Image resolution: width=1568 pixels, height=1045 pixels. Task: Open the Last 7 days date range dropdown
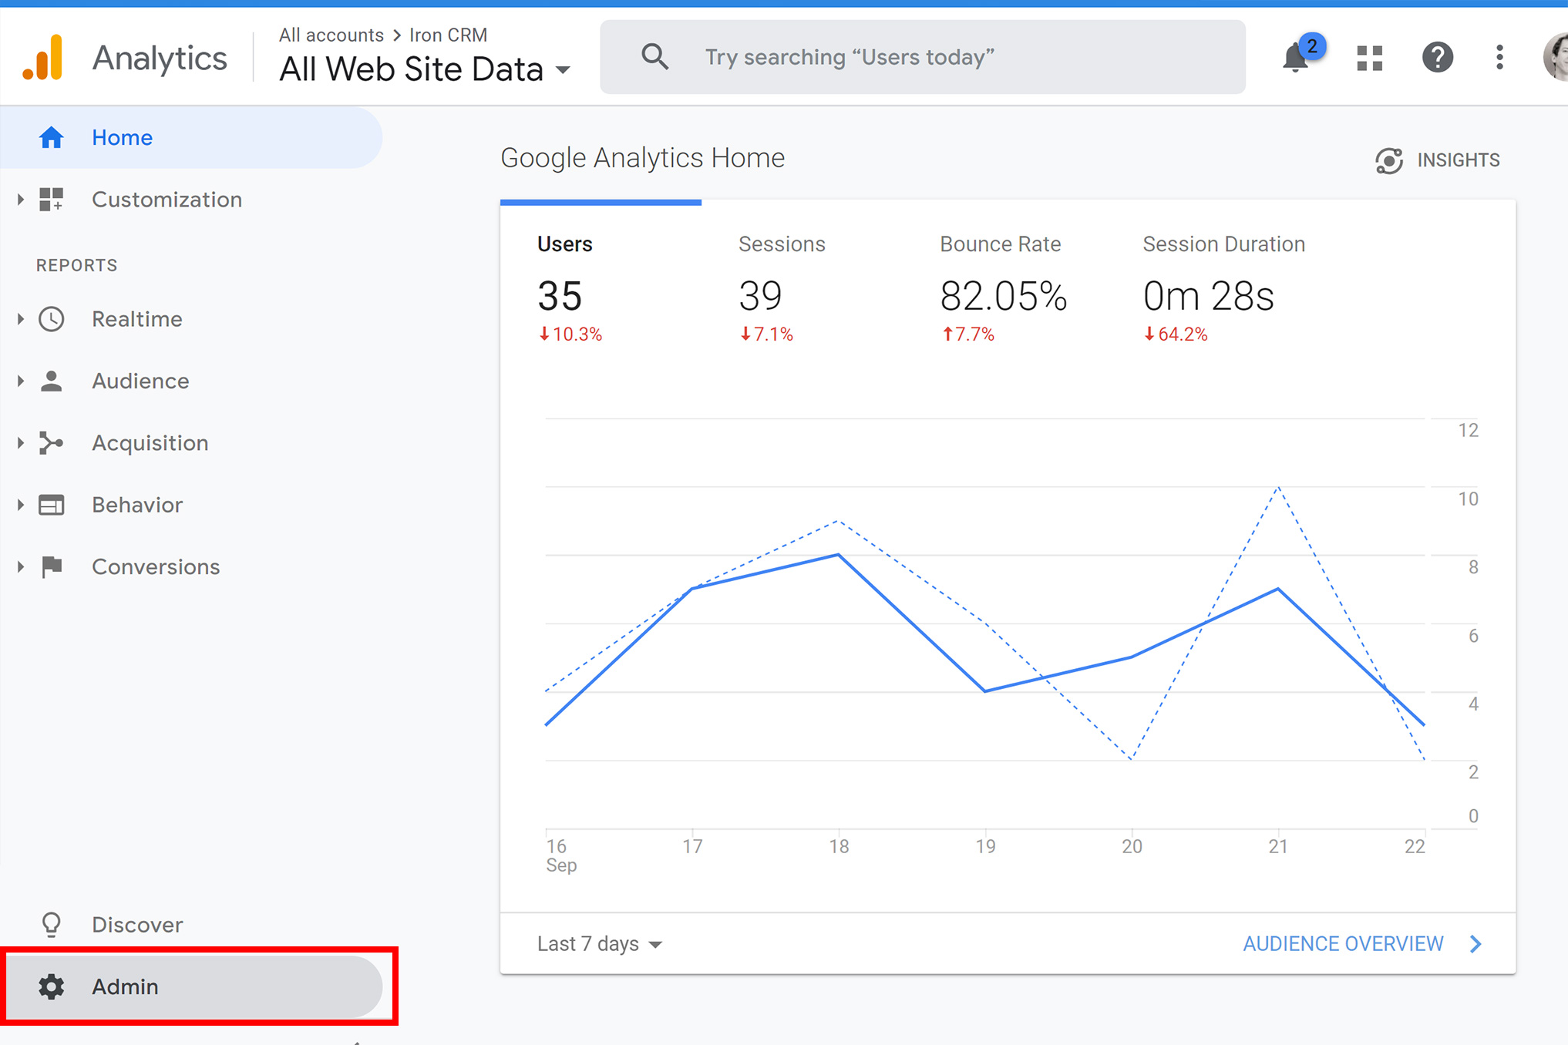[600, 944]
